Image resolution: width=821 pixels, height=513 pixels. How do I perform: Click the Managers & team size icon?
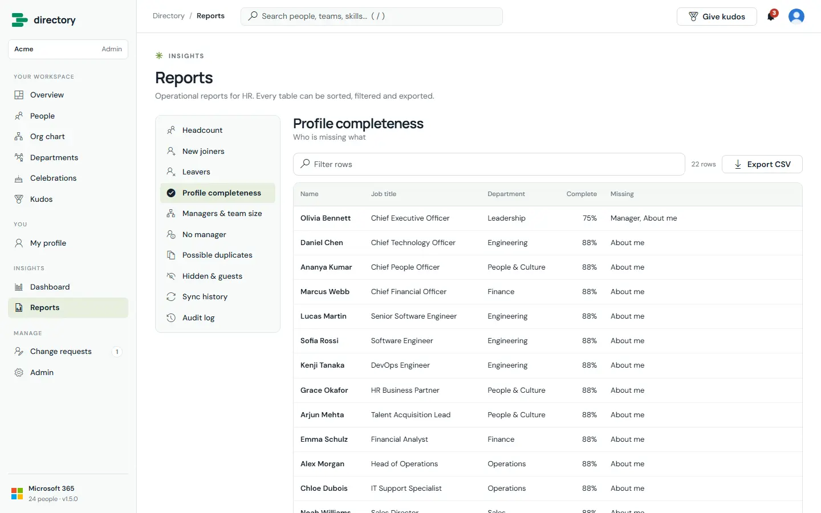(171, 214)
